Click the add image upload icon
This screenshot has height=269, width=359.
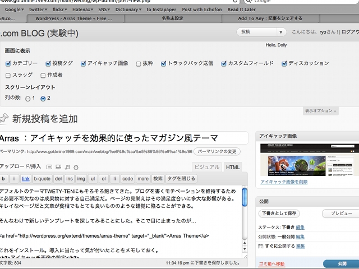[49, 167]
